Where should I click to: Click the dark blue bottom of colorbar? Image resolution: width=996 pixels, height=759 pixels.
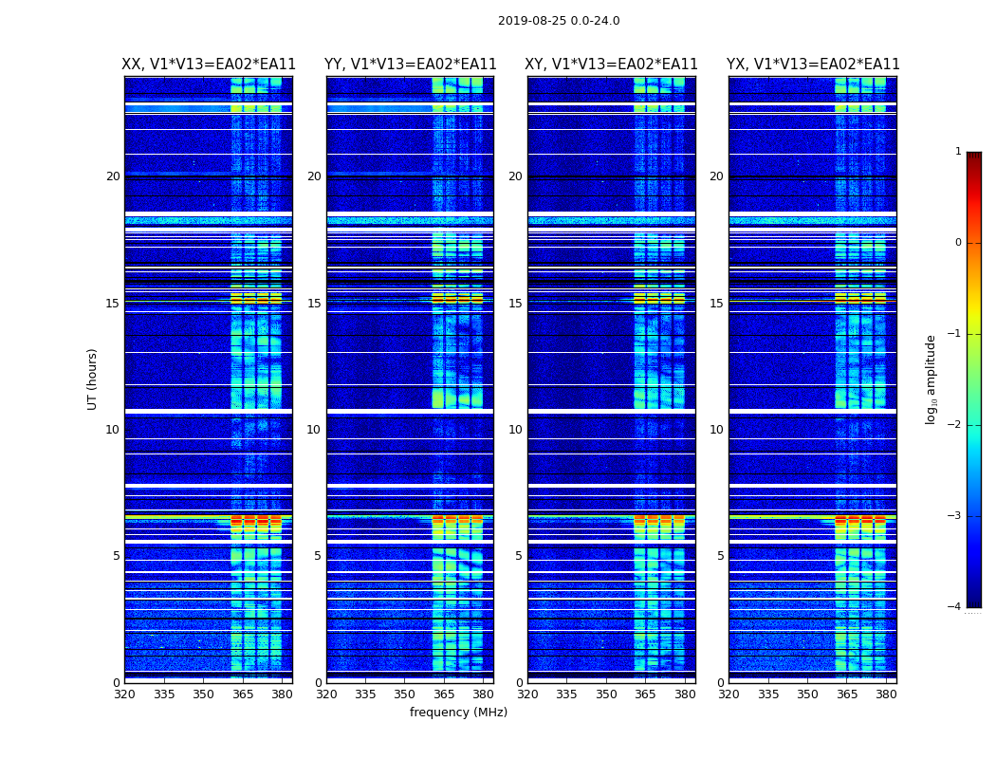(974, 603)
